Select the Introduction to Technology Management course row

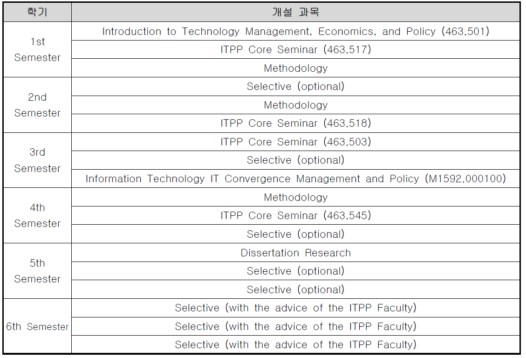pyautogui.click(x=295, y=31)
